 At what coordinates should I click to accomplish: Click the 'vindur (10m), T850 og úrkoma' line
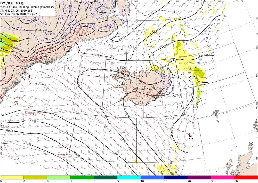point(27,7)
